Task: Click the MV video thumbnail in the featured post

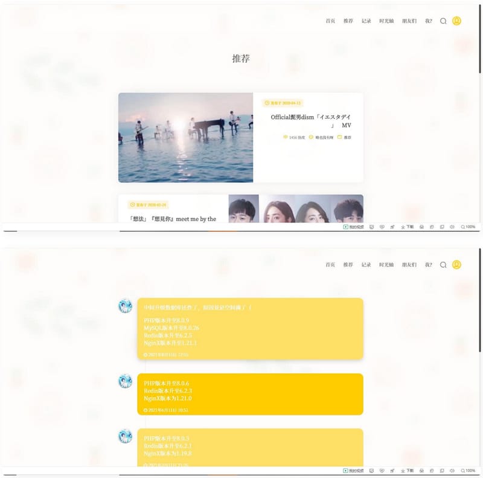Action: point(184,139)
